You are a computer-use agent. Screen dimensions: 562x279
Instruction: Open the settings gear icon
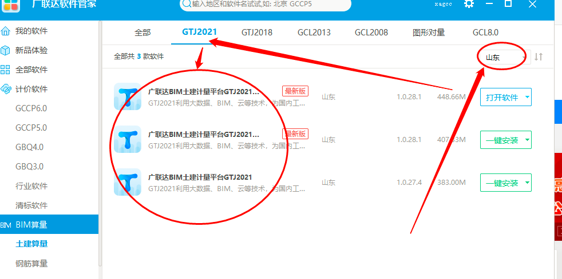pos(469,4)
